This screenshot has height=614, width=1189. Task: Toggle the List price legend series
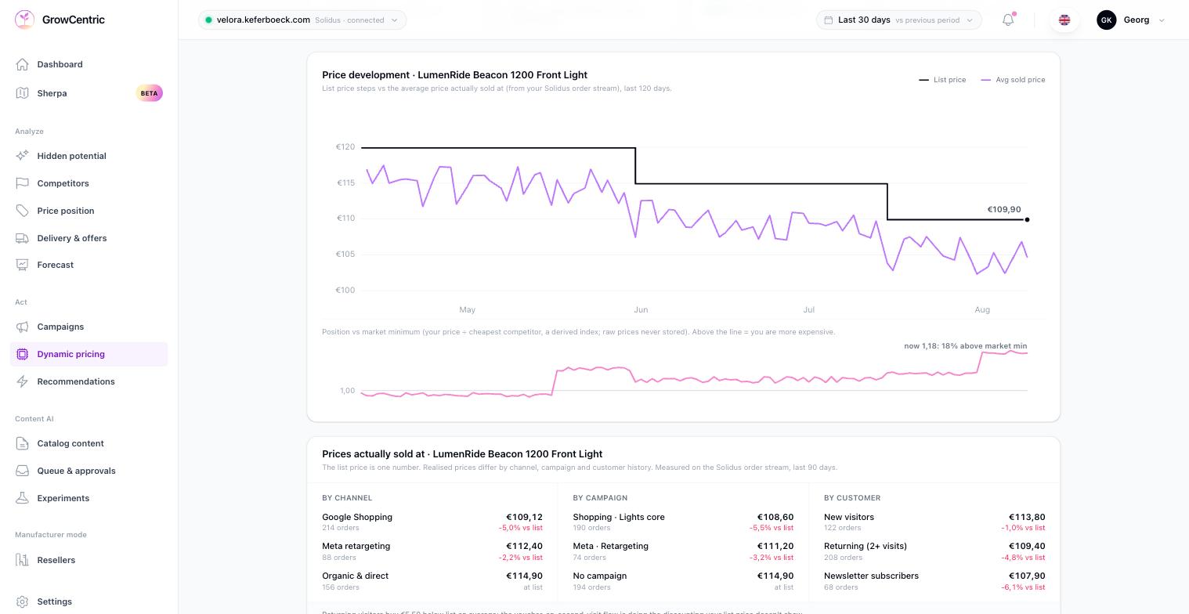pyautogui.click(x=942, y=80)
